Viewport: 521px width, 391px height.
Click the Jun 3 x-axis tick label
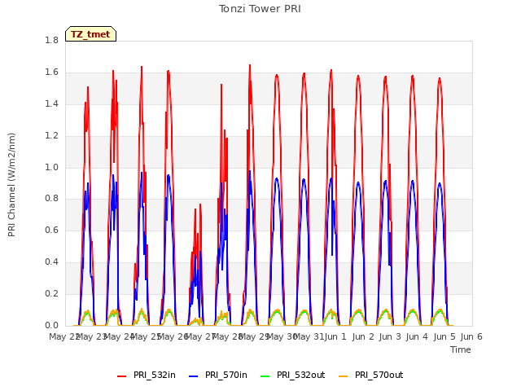point(390,336)
